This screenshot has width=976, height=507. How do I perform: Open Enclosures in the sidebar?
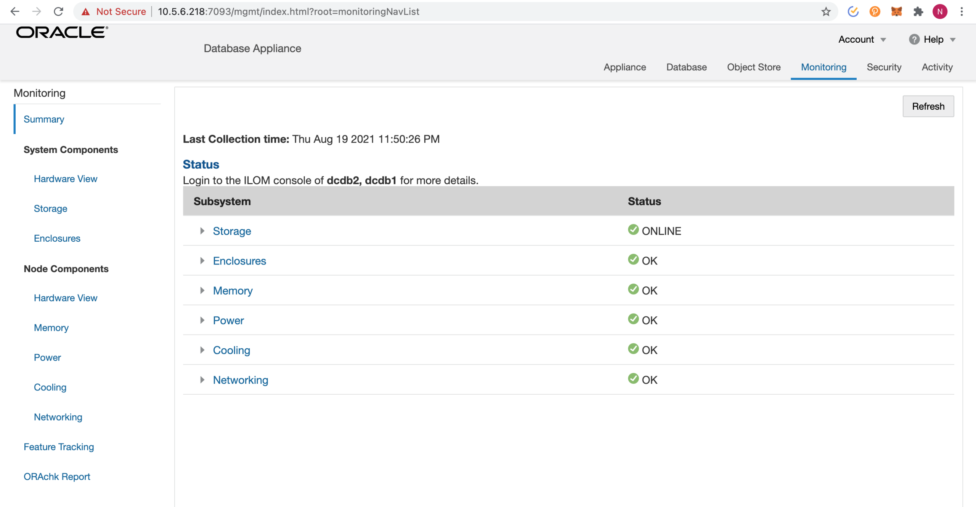click(57, 238)
